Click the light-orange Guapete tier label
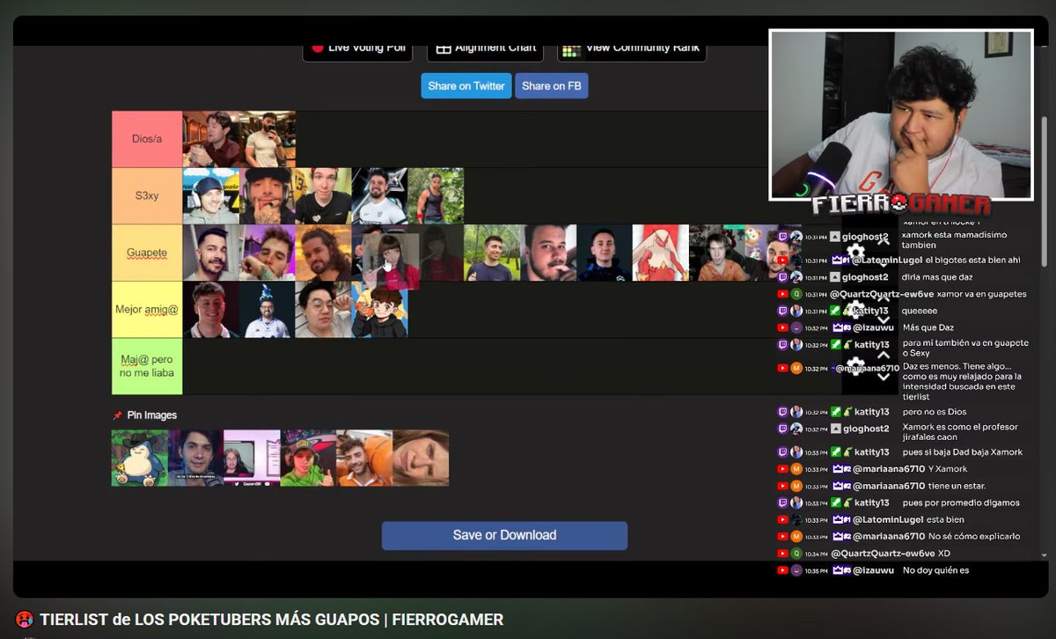The height and width of the screenshot is (639, 1056). pos(147,253)
